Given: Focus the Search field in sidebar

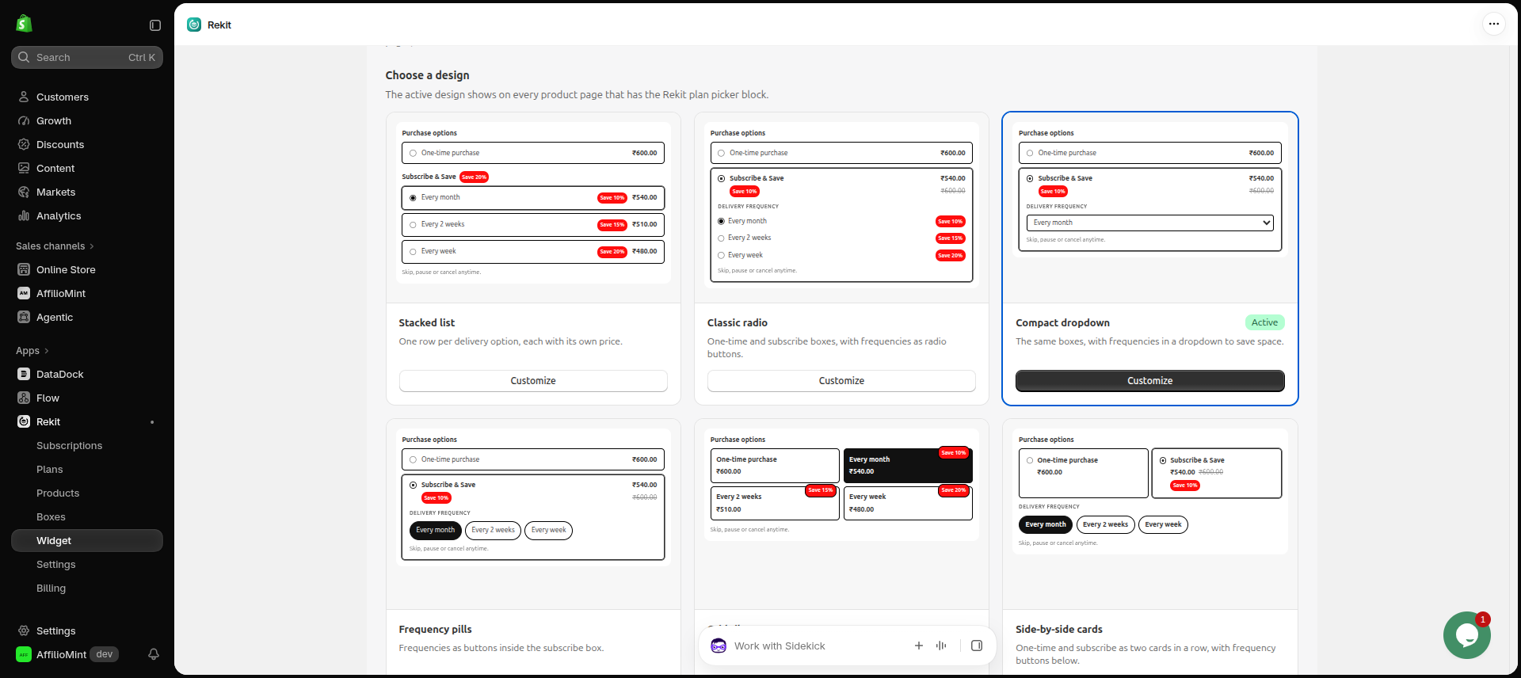Looking at the screenshot, I should pos(87,57).
